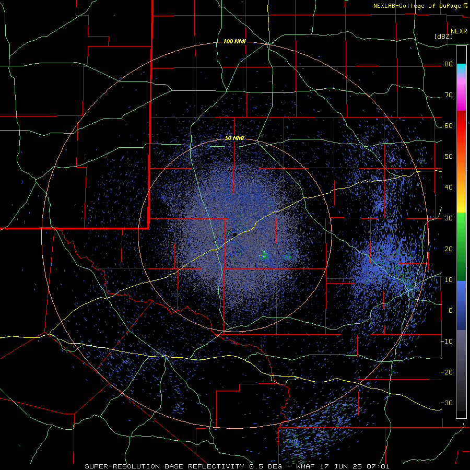Click the 10 value on dBZ scale

click(449, 280)
